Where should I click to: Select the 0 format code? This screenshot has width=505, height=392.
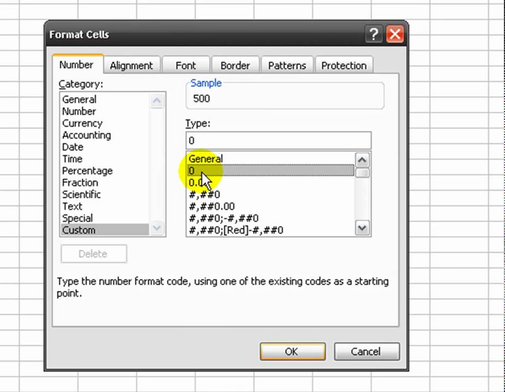coord(270,171)
